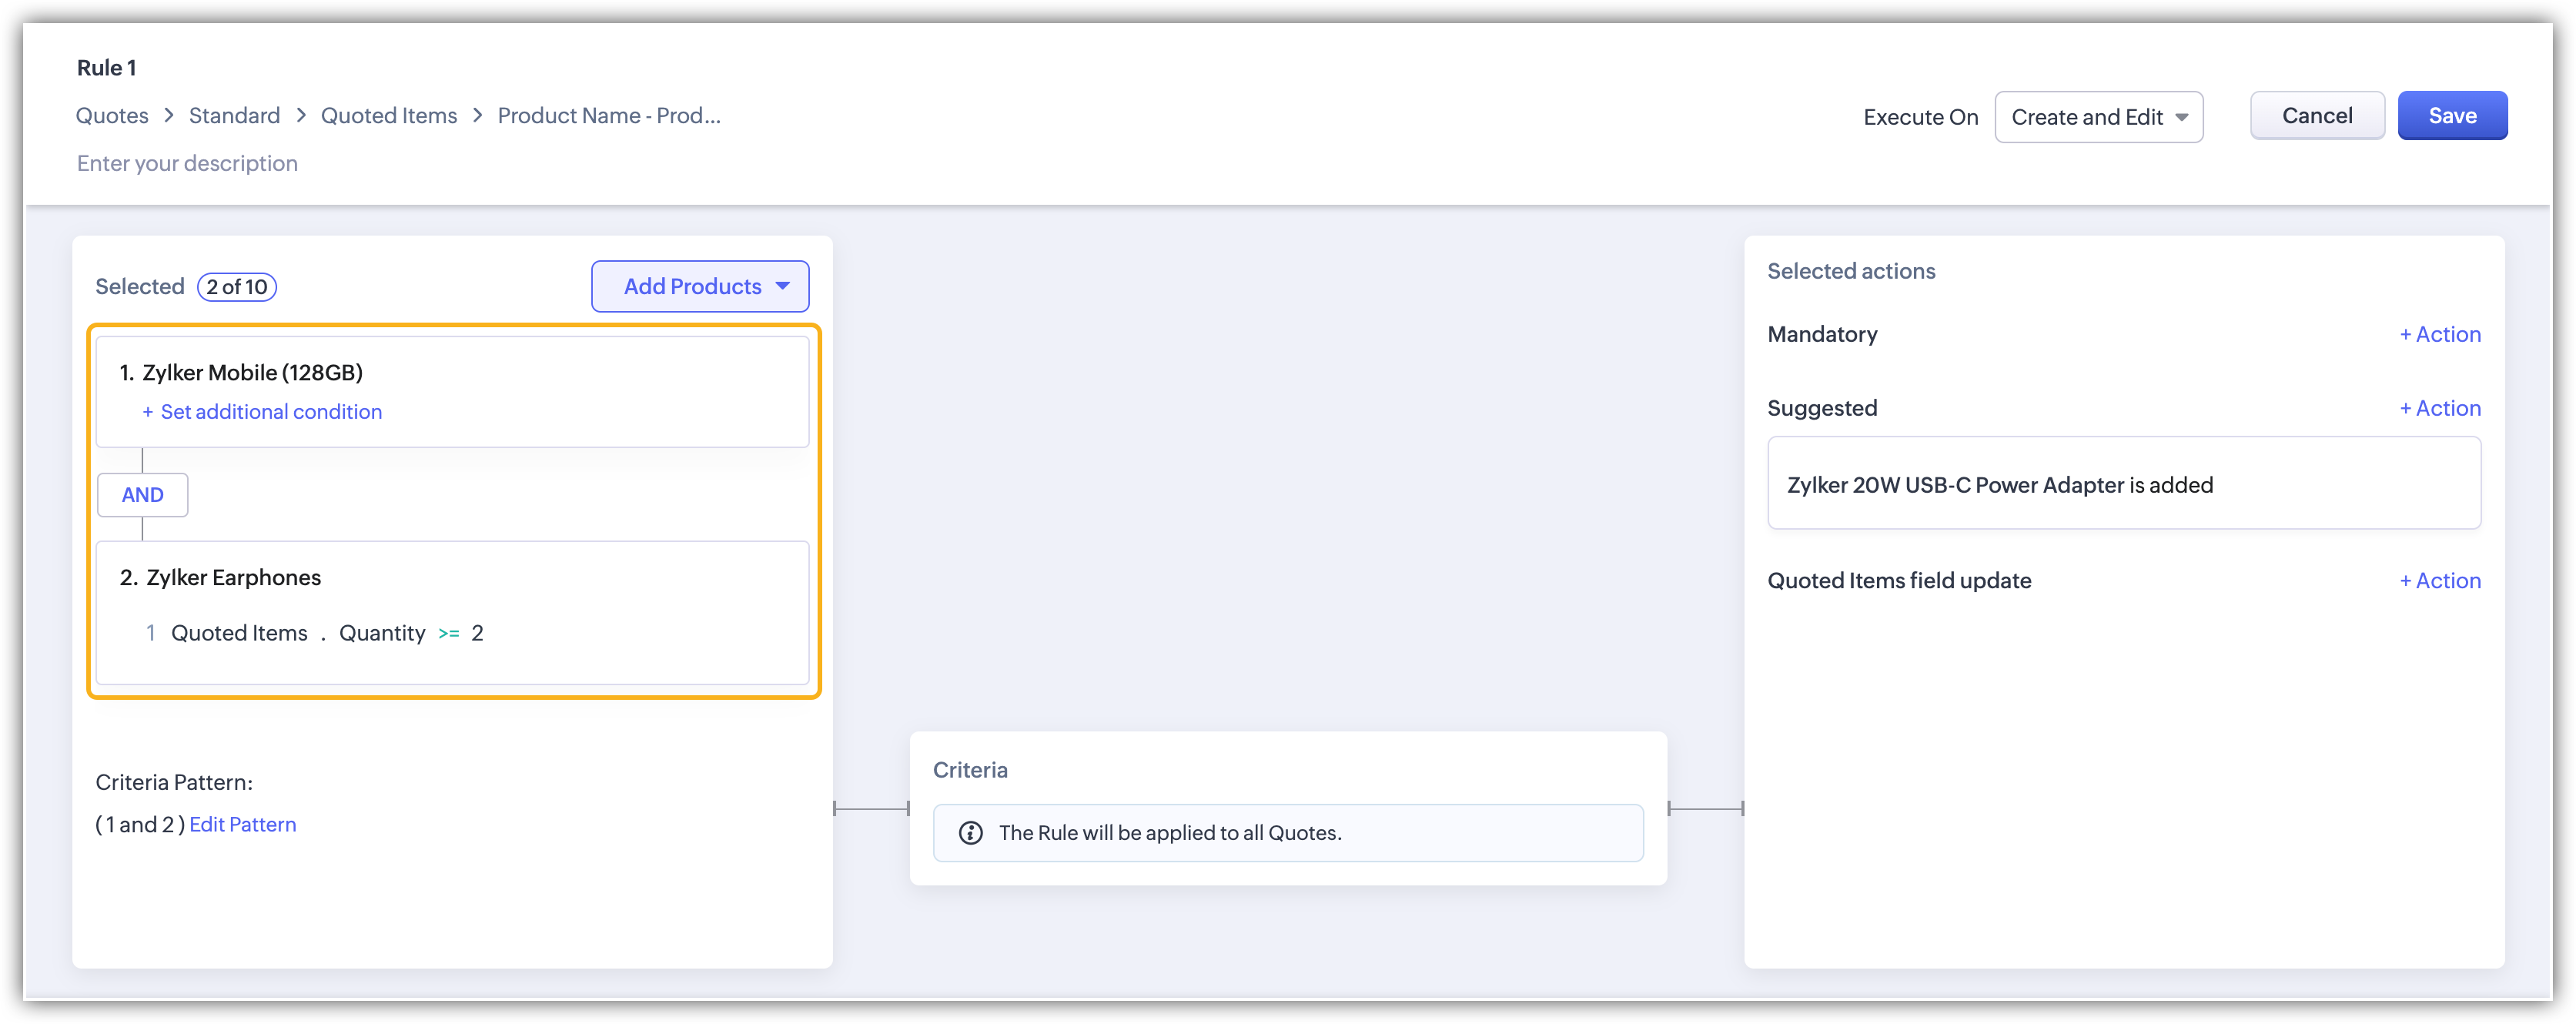Expand the Add Products dropdown
The image size is (2576, 1024).
click(700, 287)
